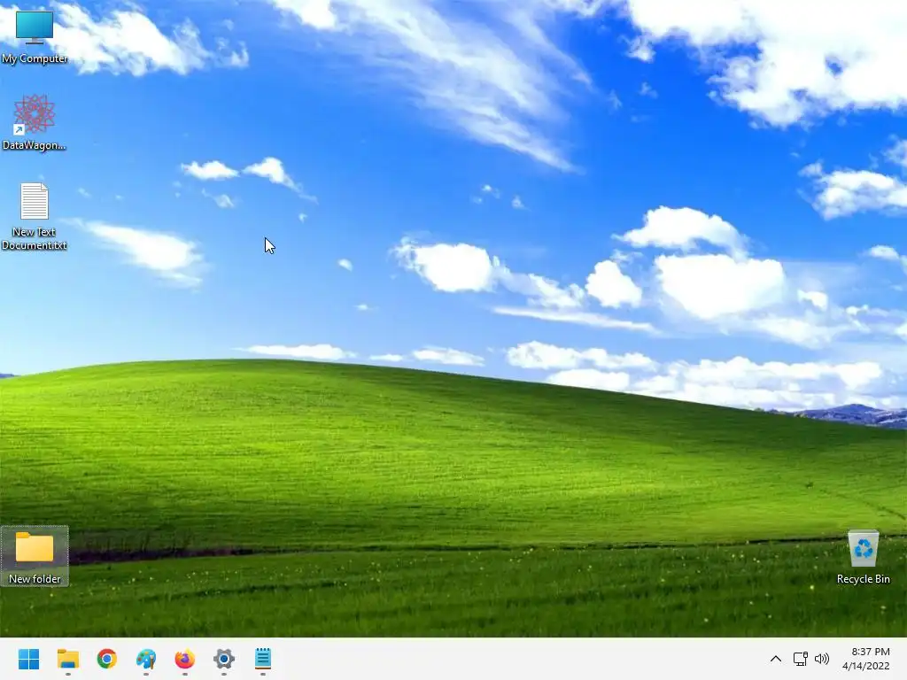
Task: Click the 'Recycle Bin' label text
Action: click(863, 579)
